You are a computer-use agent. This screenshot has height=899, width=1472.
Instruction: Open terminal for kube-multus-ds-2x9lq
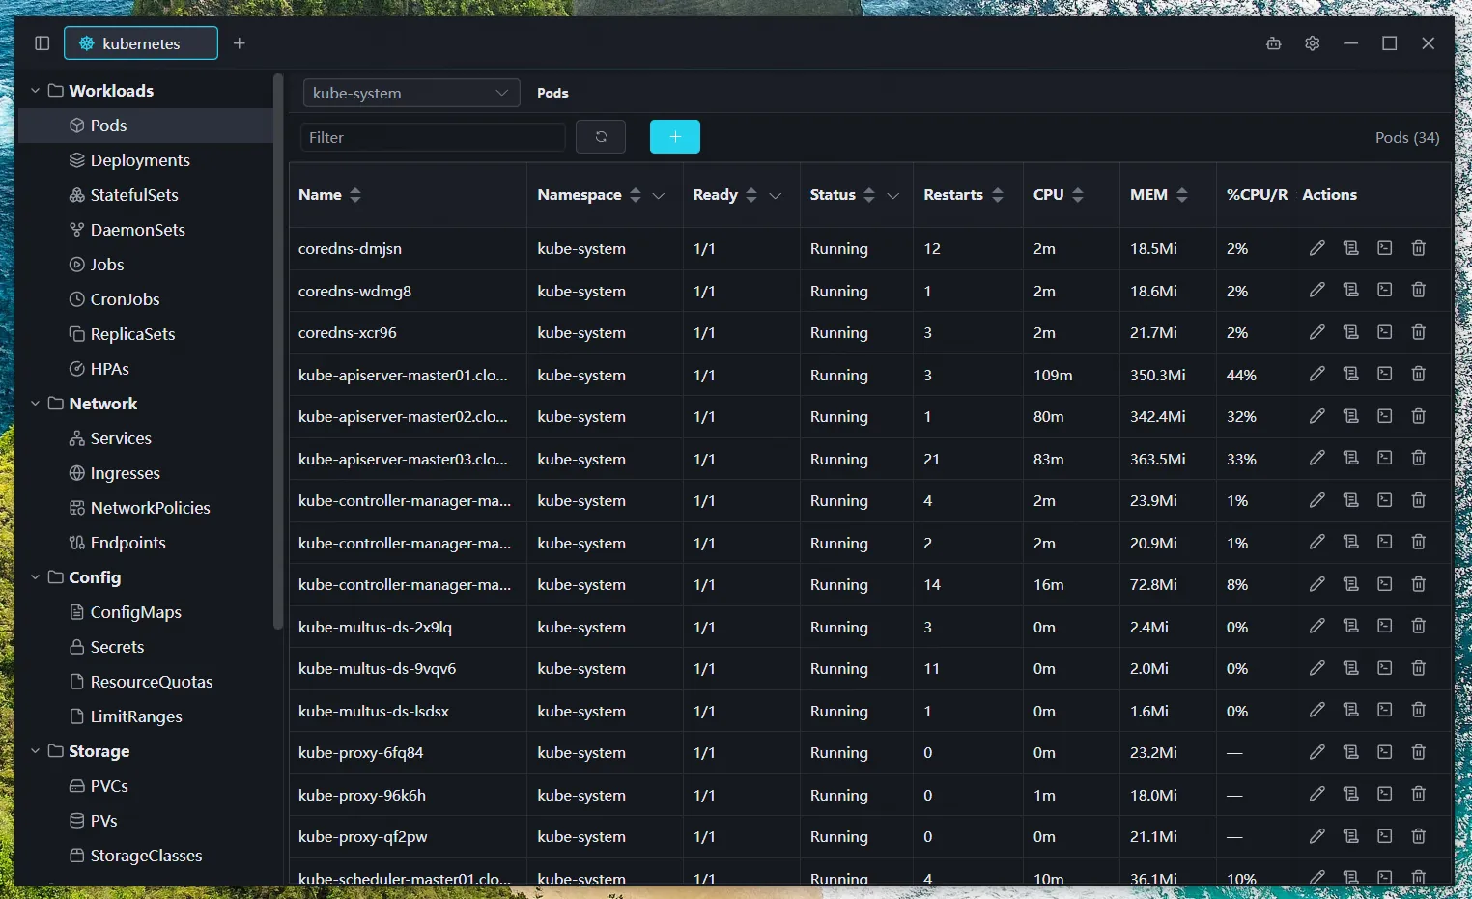(x=1384, y=626)
